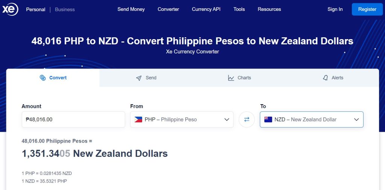Screen dimensions: 385x190
Task: Click the Amount input field
Action: pyautogui.click(x=73, y=120)
